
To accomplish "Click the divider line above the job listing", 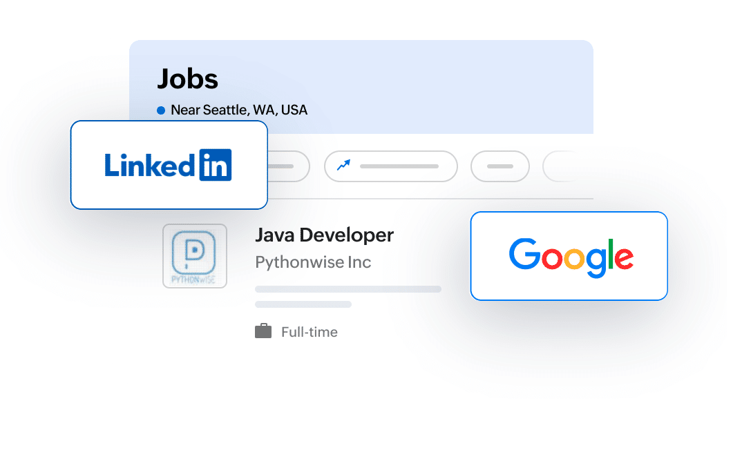I will 428,199.
